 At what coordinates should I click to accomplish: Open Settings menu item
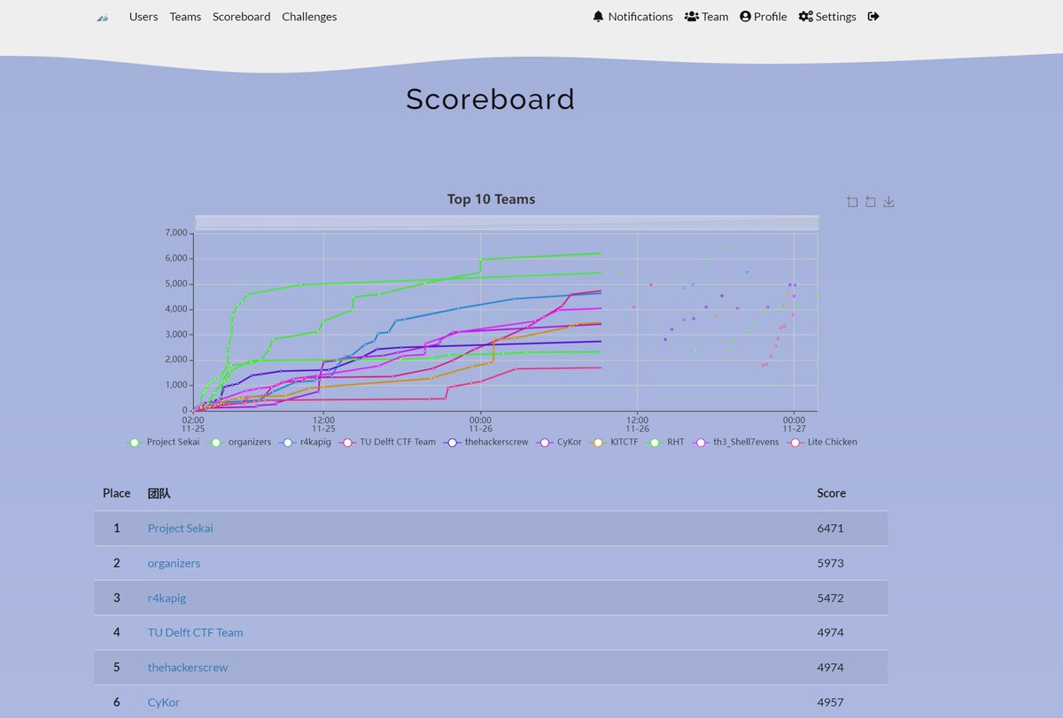pos(827,17)
